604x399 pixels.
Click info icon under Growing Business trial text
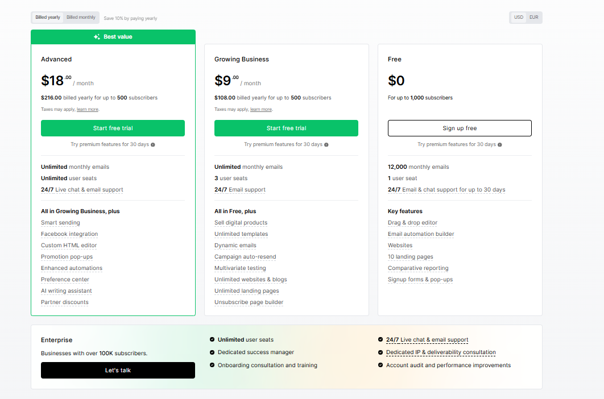(326, 145)
